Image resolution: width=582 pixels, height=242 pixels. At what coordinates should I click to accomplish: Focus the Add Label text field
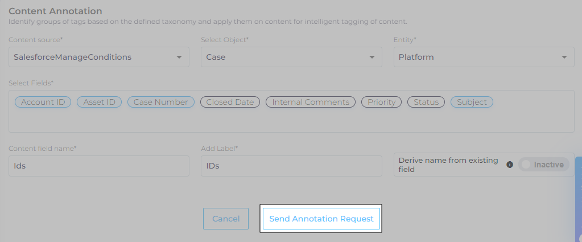(x=291, y=166)
